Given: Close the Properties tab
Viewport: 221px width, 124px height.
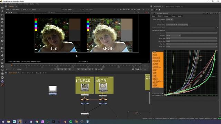Looking at the screenshot, I should click(163, 7).
